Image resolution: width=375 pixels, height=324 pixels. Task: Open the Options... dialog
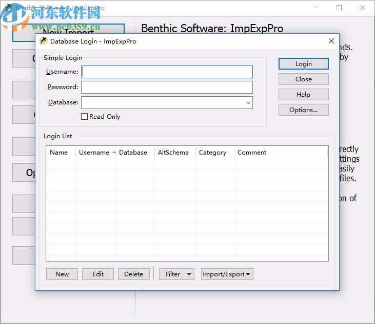[304, 110]
